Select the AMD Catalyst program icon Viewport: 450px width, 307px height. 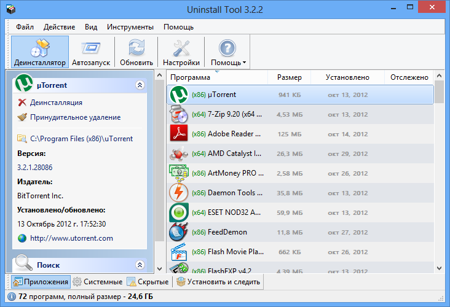click(x=179, y=153)
